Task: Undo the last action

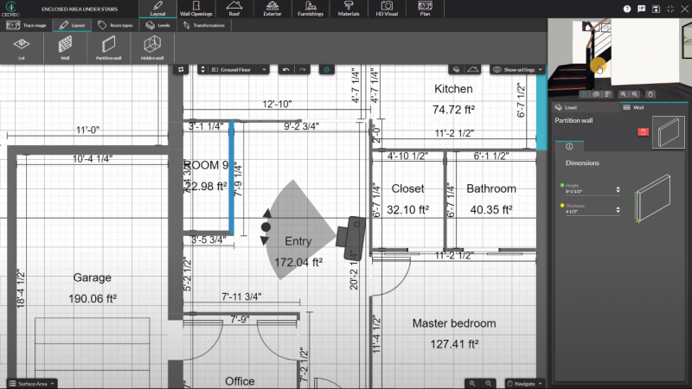Action: point(286,68)
